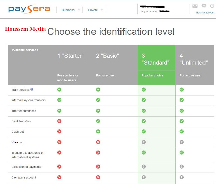Click the power logout icon
The image size is (216, 184).
212,6
